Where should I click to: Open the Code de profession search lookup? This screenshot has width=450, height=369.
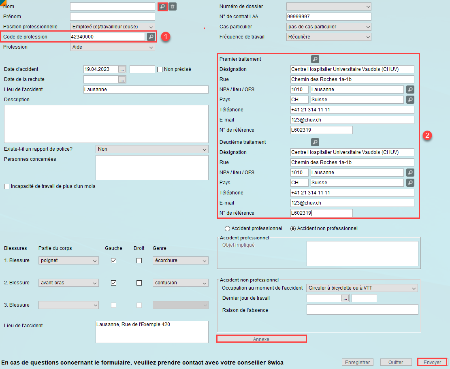151,37
